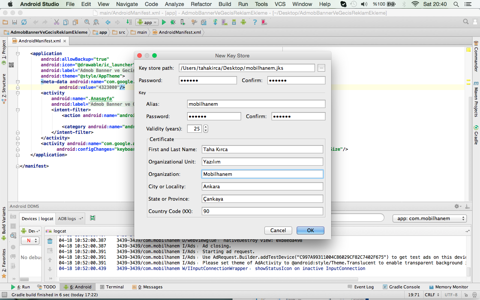Attach debugger to Android process icon
The width and height of the screenshot is (480, 300).
(183, 22)
